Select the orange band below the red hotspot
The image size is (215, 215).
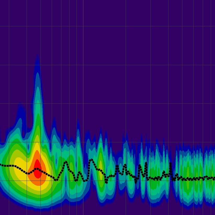(x=38, y=181)
